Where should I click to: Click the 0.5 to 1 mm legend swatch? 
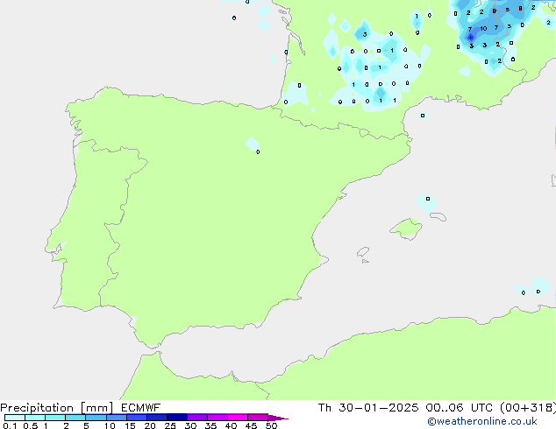(x=35, y=418)
